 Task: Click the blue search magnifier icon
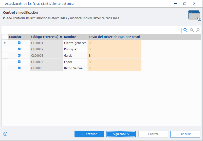click(186, 30)
